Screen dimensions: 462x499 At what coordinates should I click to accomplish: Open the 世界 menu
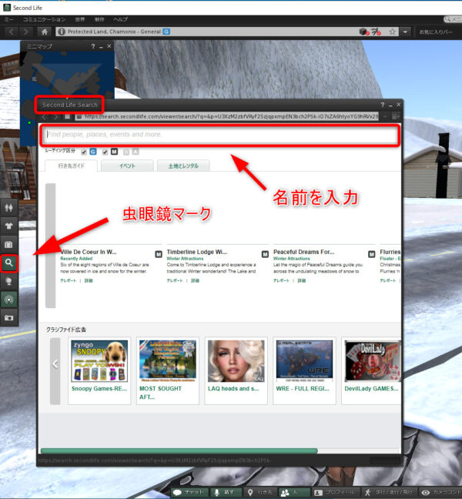point(80,19)
